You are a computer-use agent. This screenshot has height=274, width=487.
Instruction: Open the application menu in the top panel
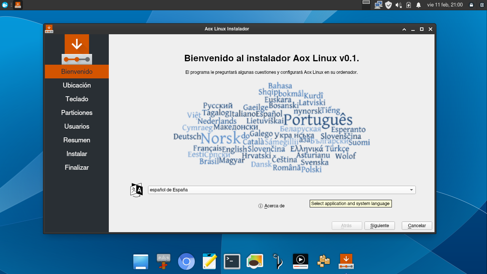(x=5, y=5)
